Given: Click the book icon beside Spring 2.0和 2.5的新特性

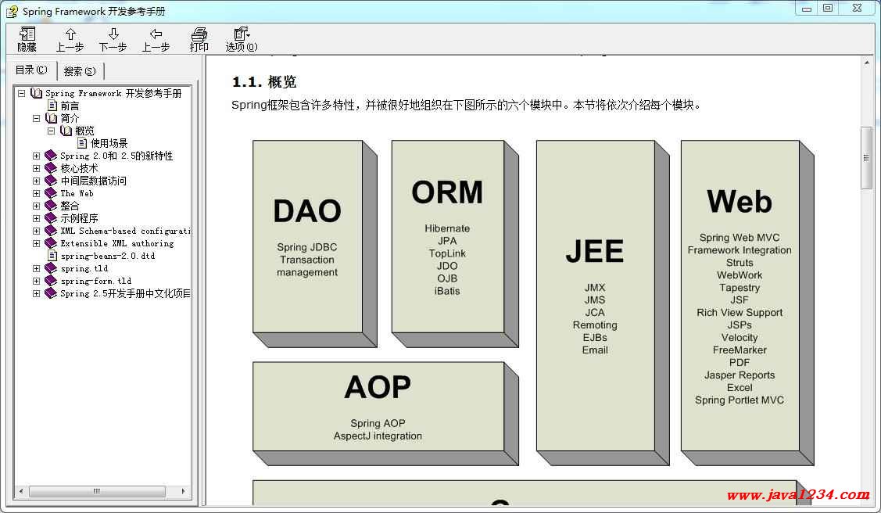Looking at the screenshot, I should (x=51, y=156).
